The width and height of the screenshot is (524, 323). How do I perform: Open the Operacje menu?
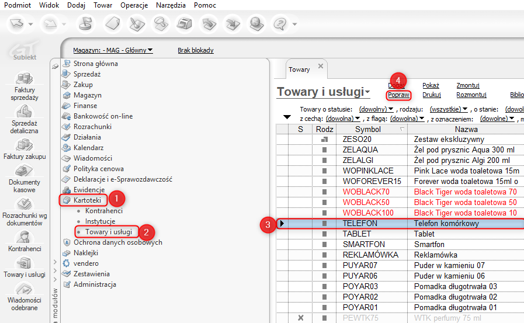(x=134, y=5)
